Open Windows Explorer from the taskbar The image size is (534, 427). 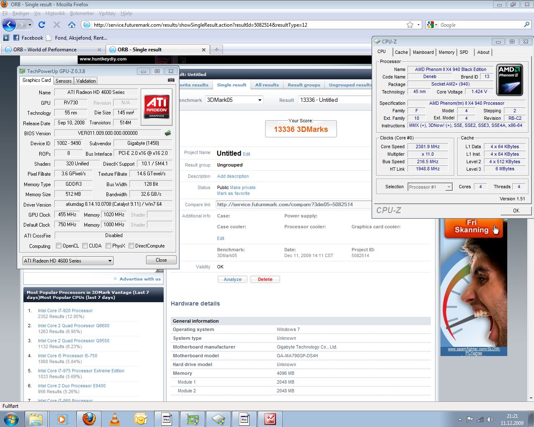tap(36, 419)
